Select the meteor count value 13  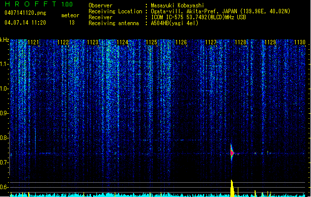pos(72,23)
